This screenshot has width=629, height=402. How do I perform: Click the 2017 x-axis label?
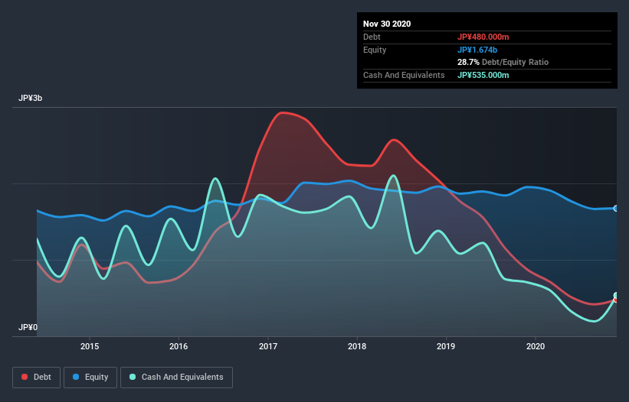point(268,346)
